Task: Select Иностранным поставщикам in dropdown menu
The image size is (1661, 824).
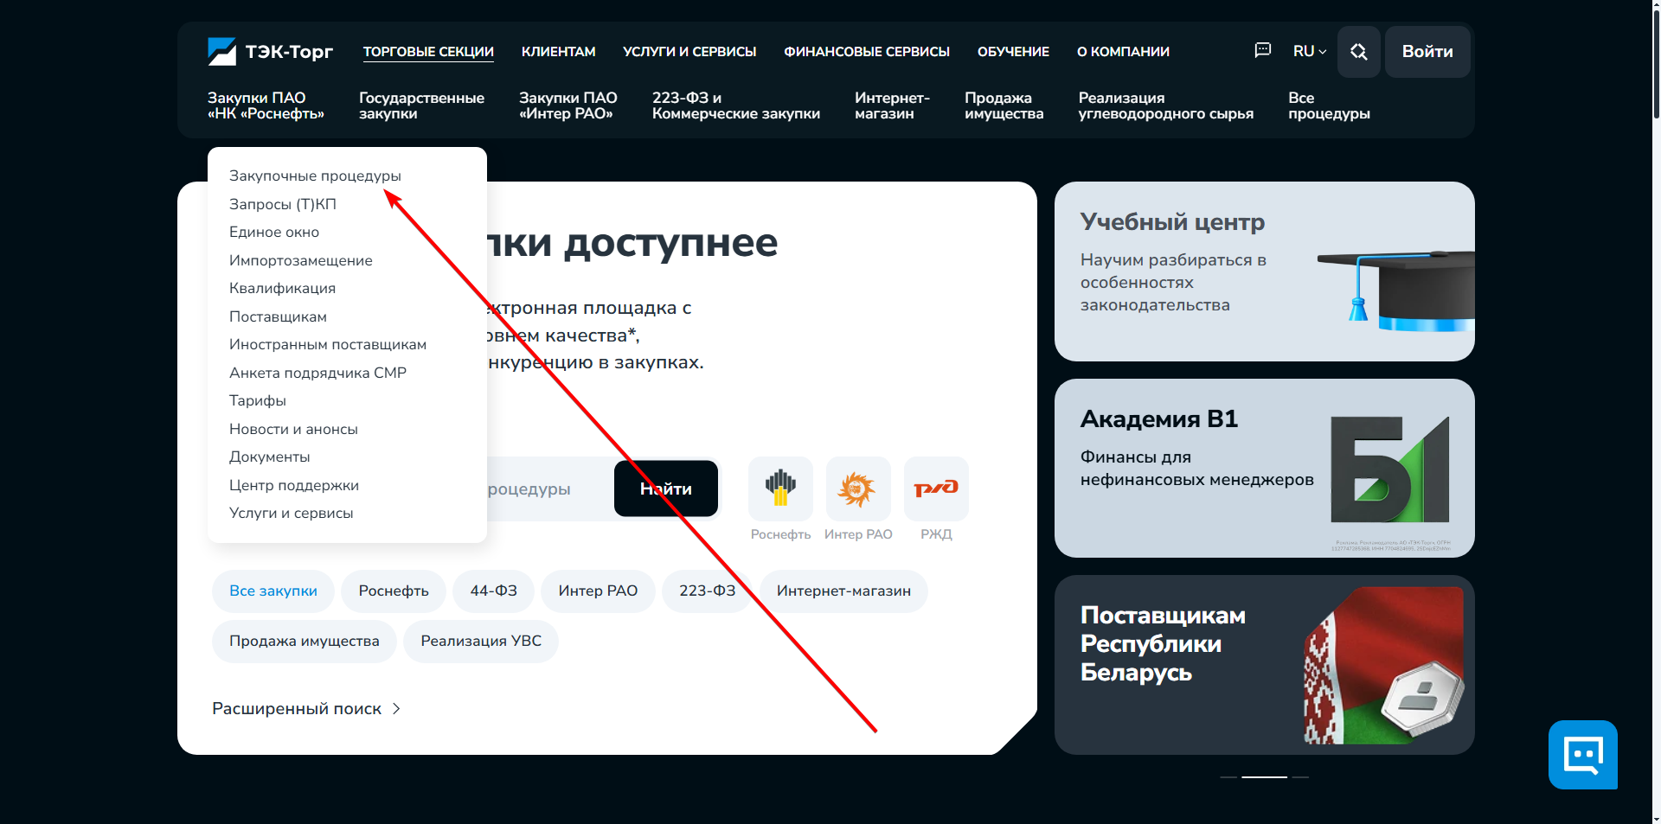Action: [x=328, y=344]
